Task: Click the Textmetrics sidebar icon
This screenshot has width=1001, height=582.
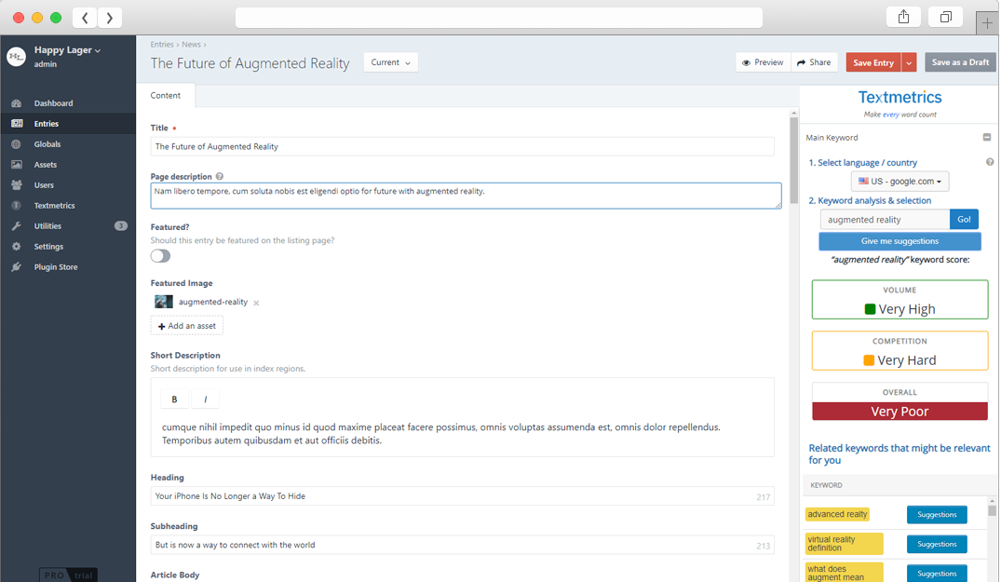Action: tap(17, 206)
